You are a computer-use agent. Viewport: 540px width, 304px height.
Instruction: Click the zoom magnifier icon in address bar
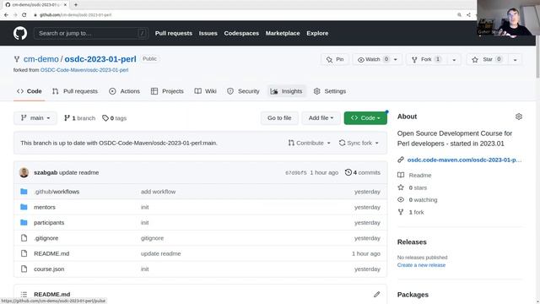[459, 15]
